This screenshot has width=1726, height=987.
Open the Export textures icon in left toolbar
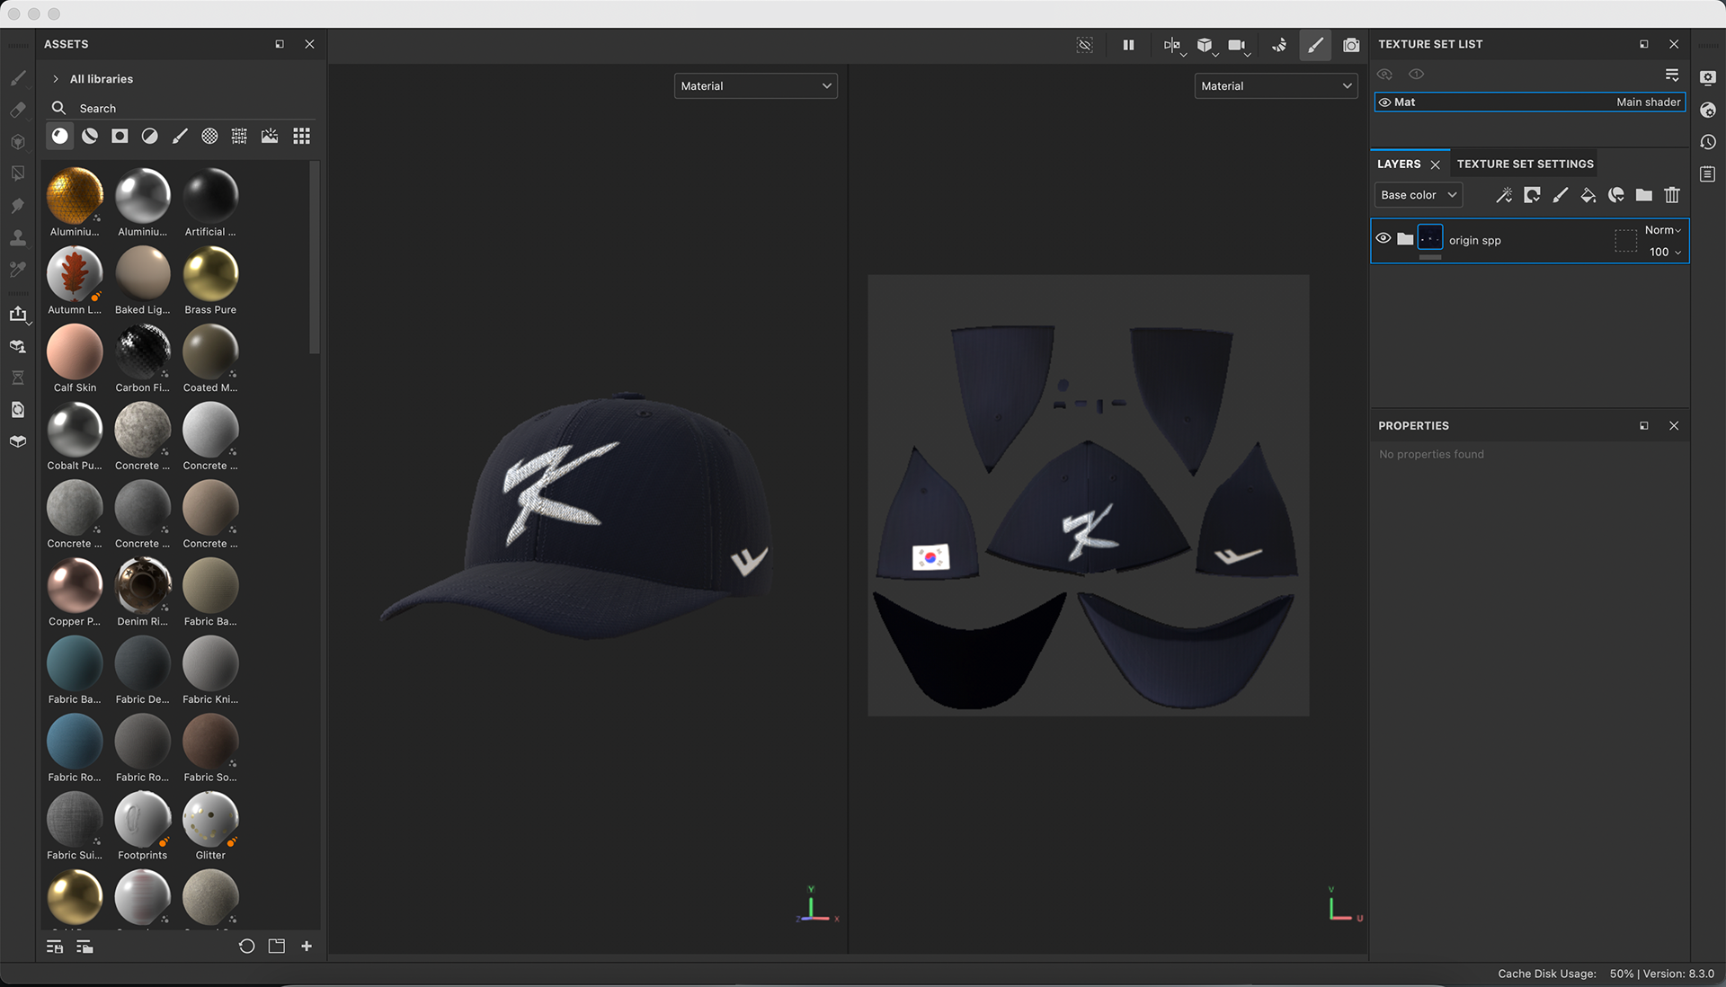(18, 314)
